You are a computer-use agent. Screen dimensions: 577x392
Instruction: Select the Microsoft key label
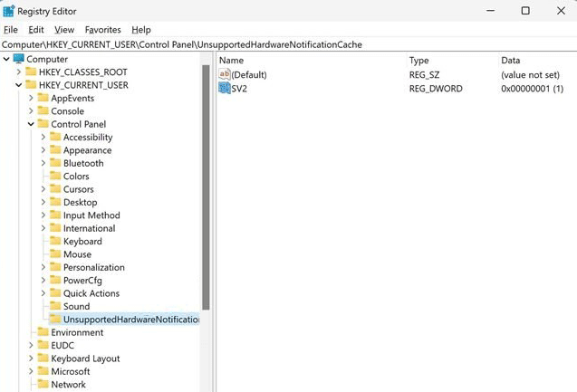pyautogui.click(x=71, y=371)
